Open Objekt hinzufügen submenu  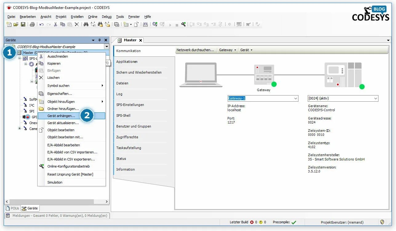click(x=72, y=102)
